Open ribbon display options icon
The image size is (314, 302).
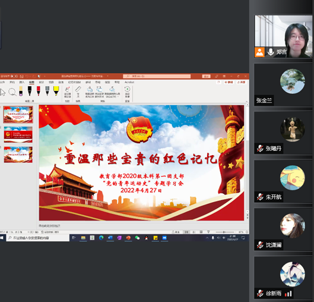(224, 76)
